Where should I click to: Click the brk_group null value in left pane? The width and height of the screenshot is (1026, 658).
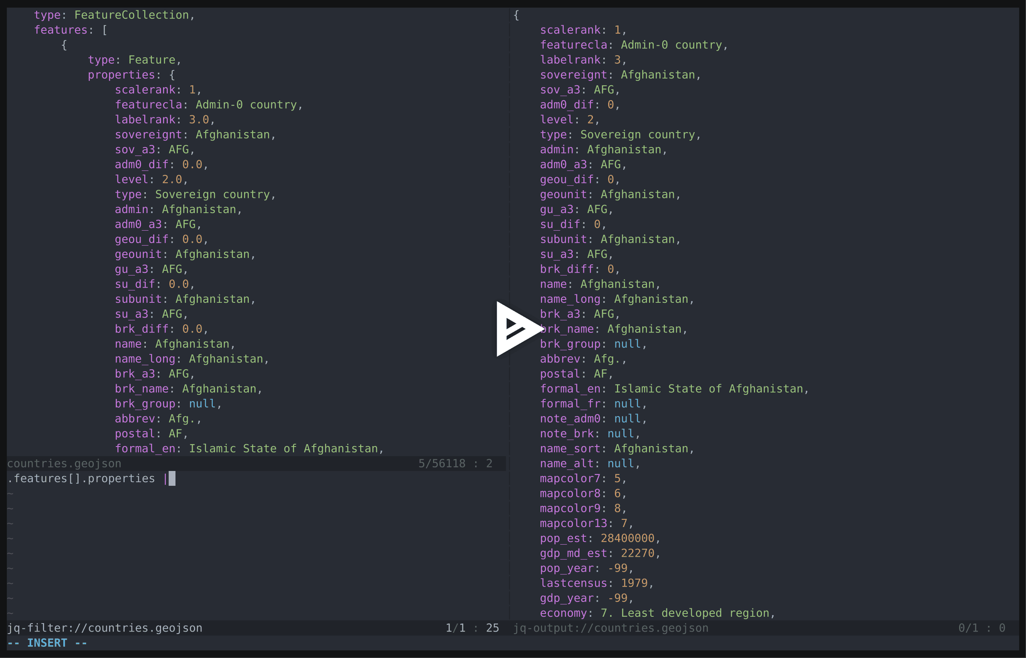[202, 404]
